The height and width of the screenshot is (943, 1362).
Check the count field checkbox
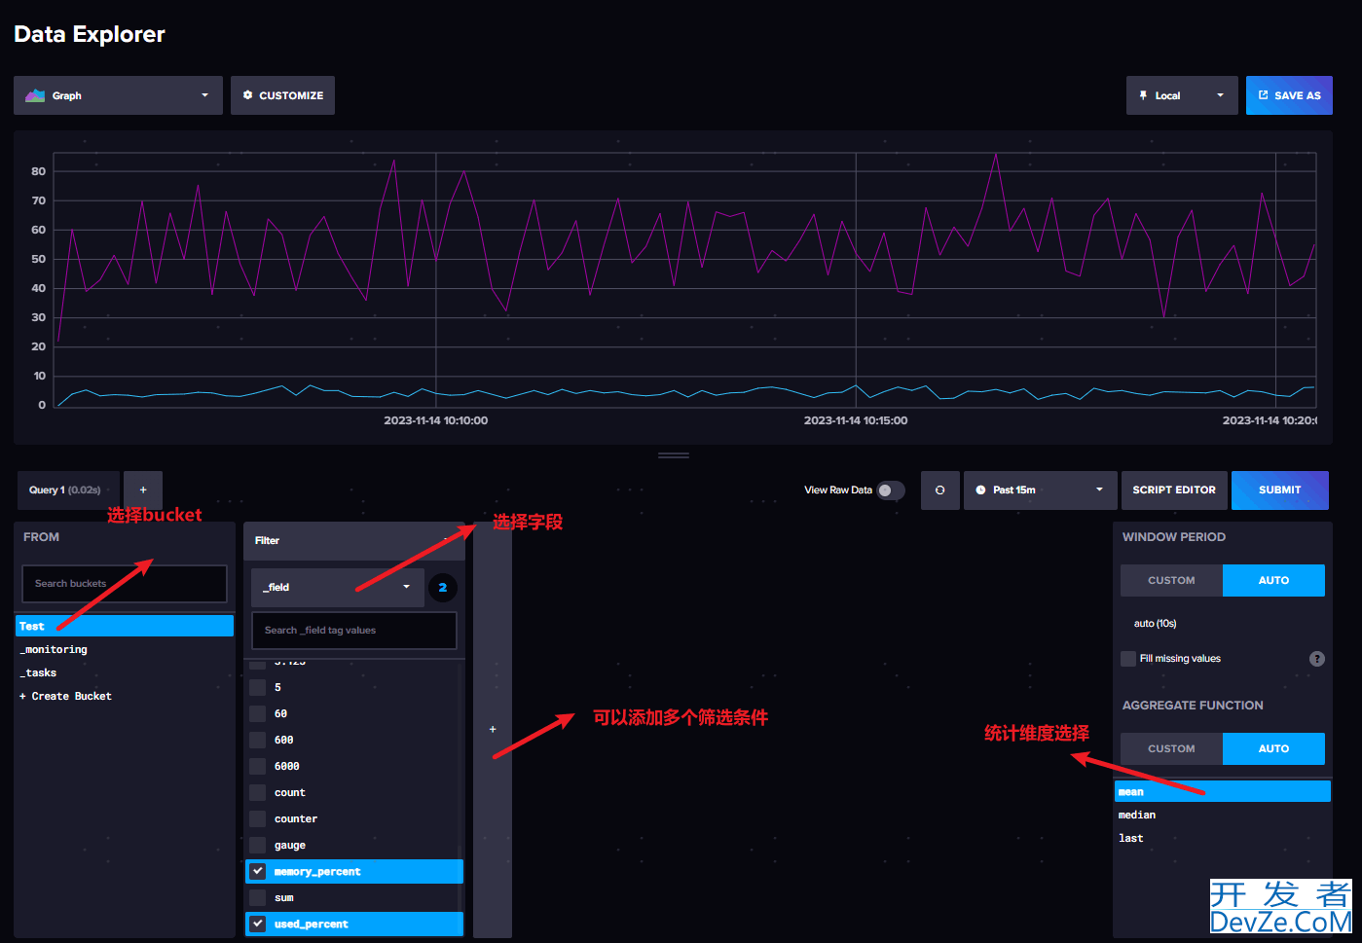click(x=257, y=792)
